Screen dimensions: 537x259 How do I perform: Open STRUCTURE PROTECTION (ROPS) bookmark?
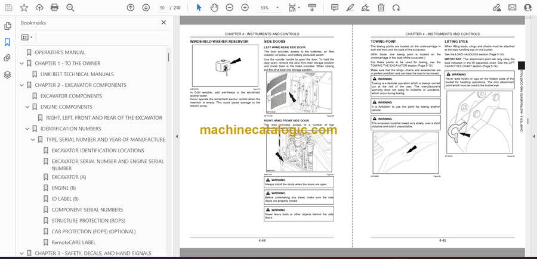(88, 221)
